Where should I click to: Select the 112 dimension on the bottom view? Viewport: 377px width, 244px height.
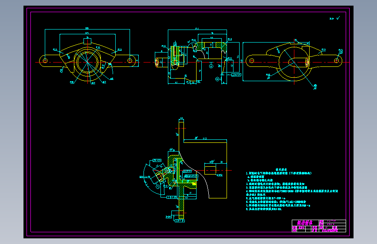click(205, 138)
